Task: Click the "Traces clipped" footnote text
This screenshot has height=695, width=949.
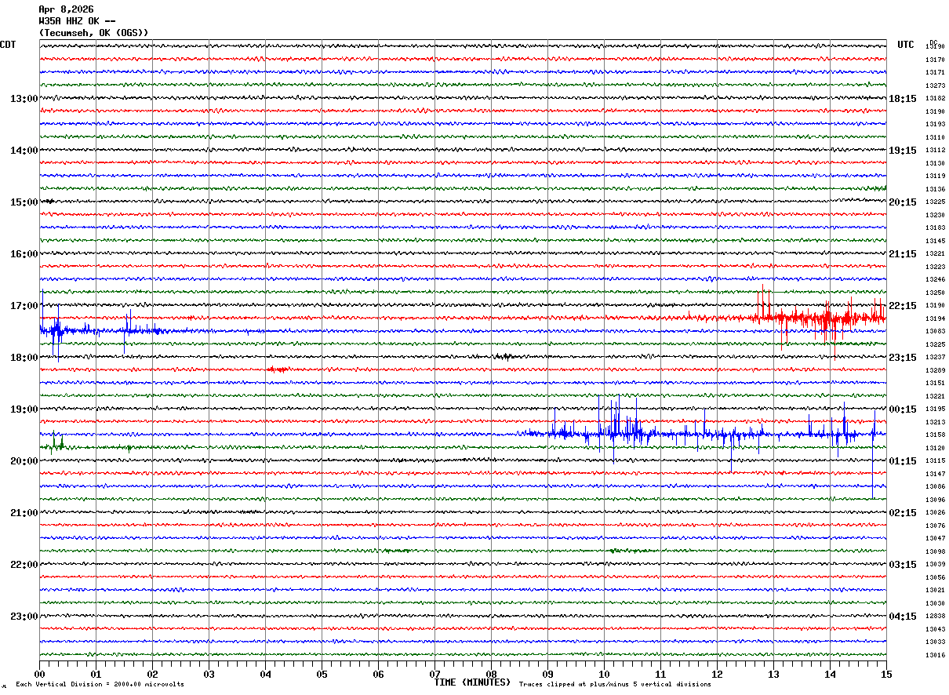Action: pyautogui.click(x=615, y=685)
